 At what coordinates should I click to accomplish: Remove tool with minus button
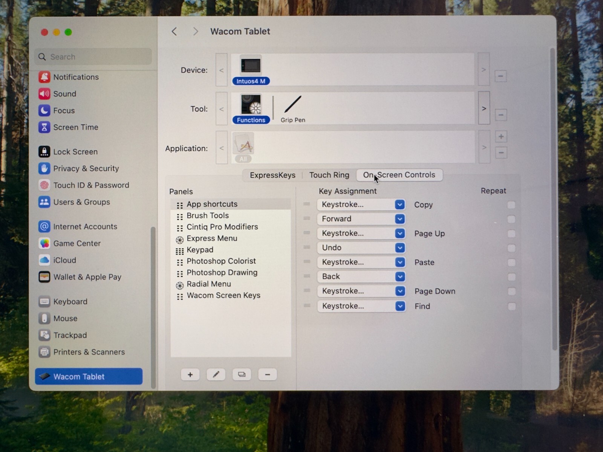pos(500,115)
